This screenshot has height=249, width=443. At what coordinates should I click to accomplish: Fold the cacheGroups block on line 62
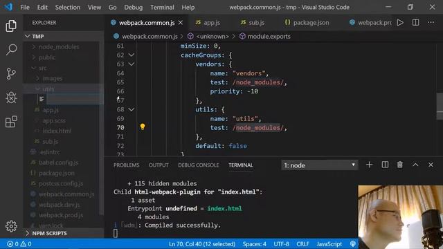132,55
